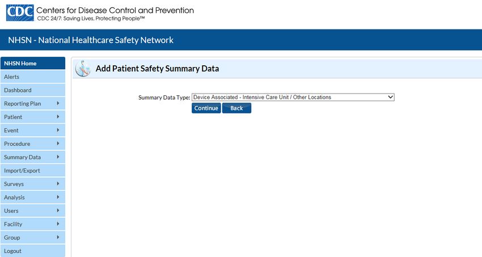Go to the Dashboard menu item
482x257 pixels.
tap(33, 90)
